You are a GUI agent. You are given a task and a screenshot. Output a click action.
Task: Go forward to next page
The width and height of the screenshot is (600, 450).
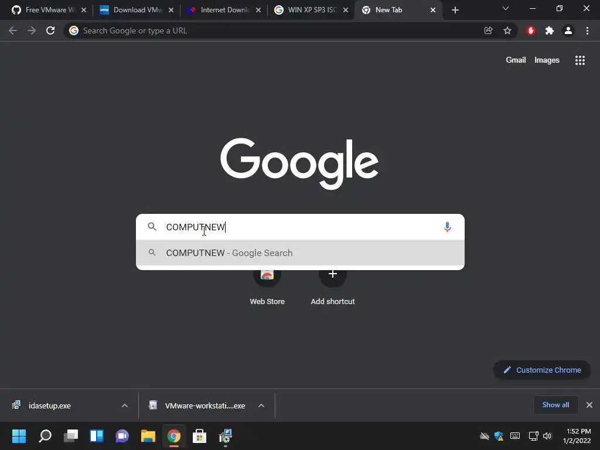[x=32, y=30]
